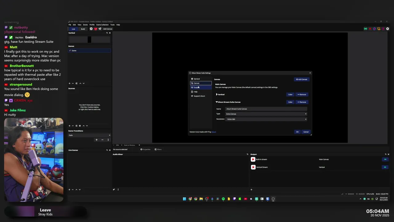
Task: Click the red heart icon in toolbar
Action: click(95, 29)
